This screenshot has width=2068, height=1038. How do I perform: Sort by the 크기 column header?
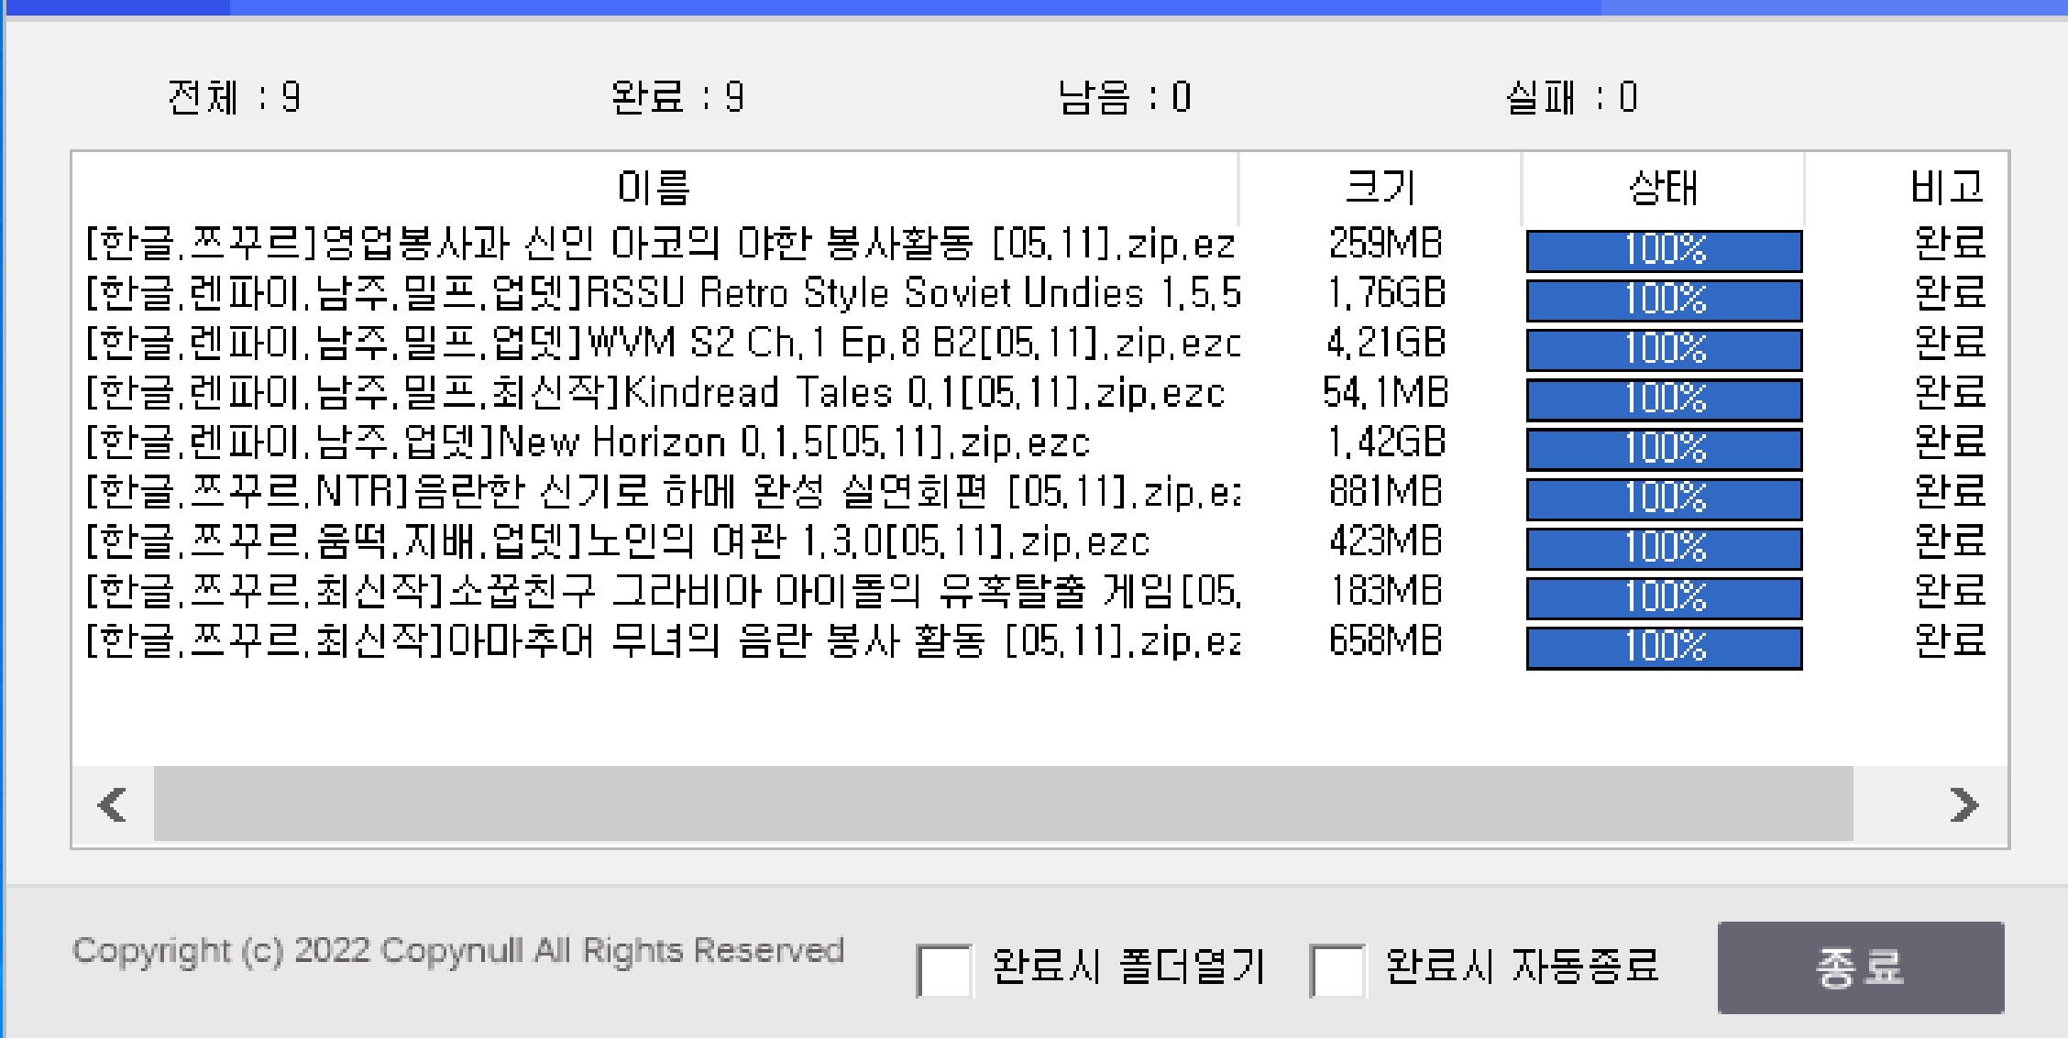point(1380,188)
